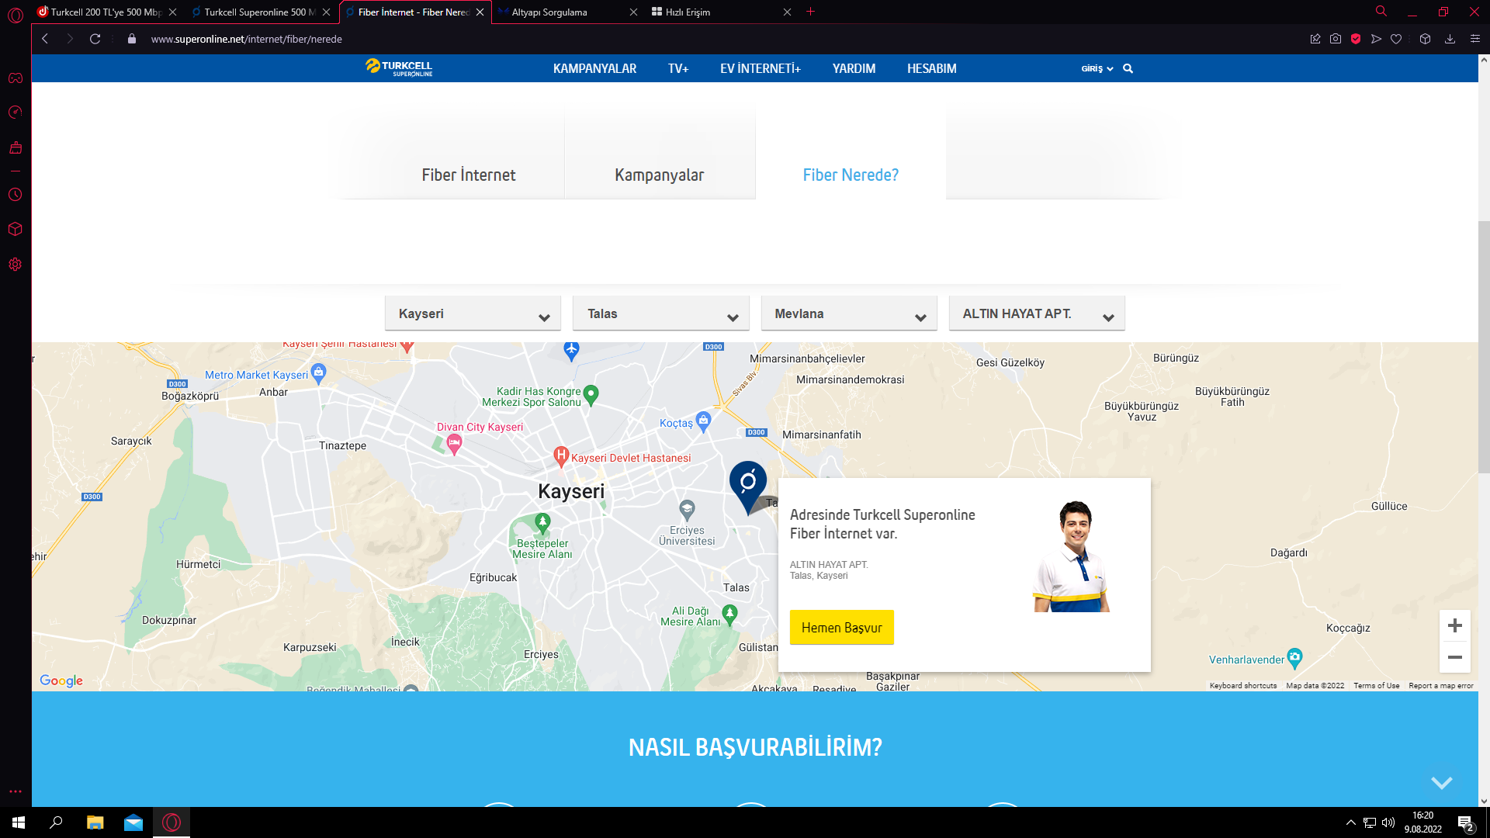Switch to the Fiber İnternet tab
Viewport: 1490px width, 838px height.
(469, 175)
